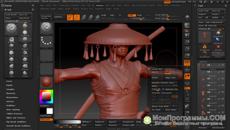This screenshot has height=130, width=230.
Task: Activate the Scale transform tool
Action: [90, 17]
